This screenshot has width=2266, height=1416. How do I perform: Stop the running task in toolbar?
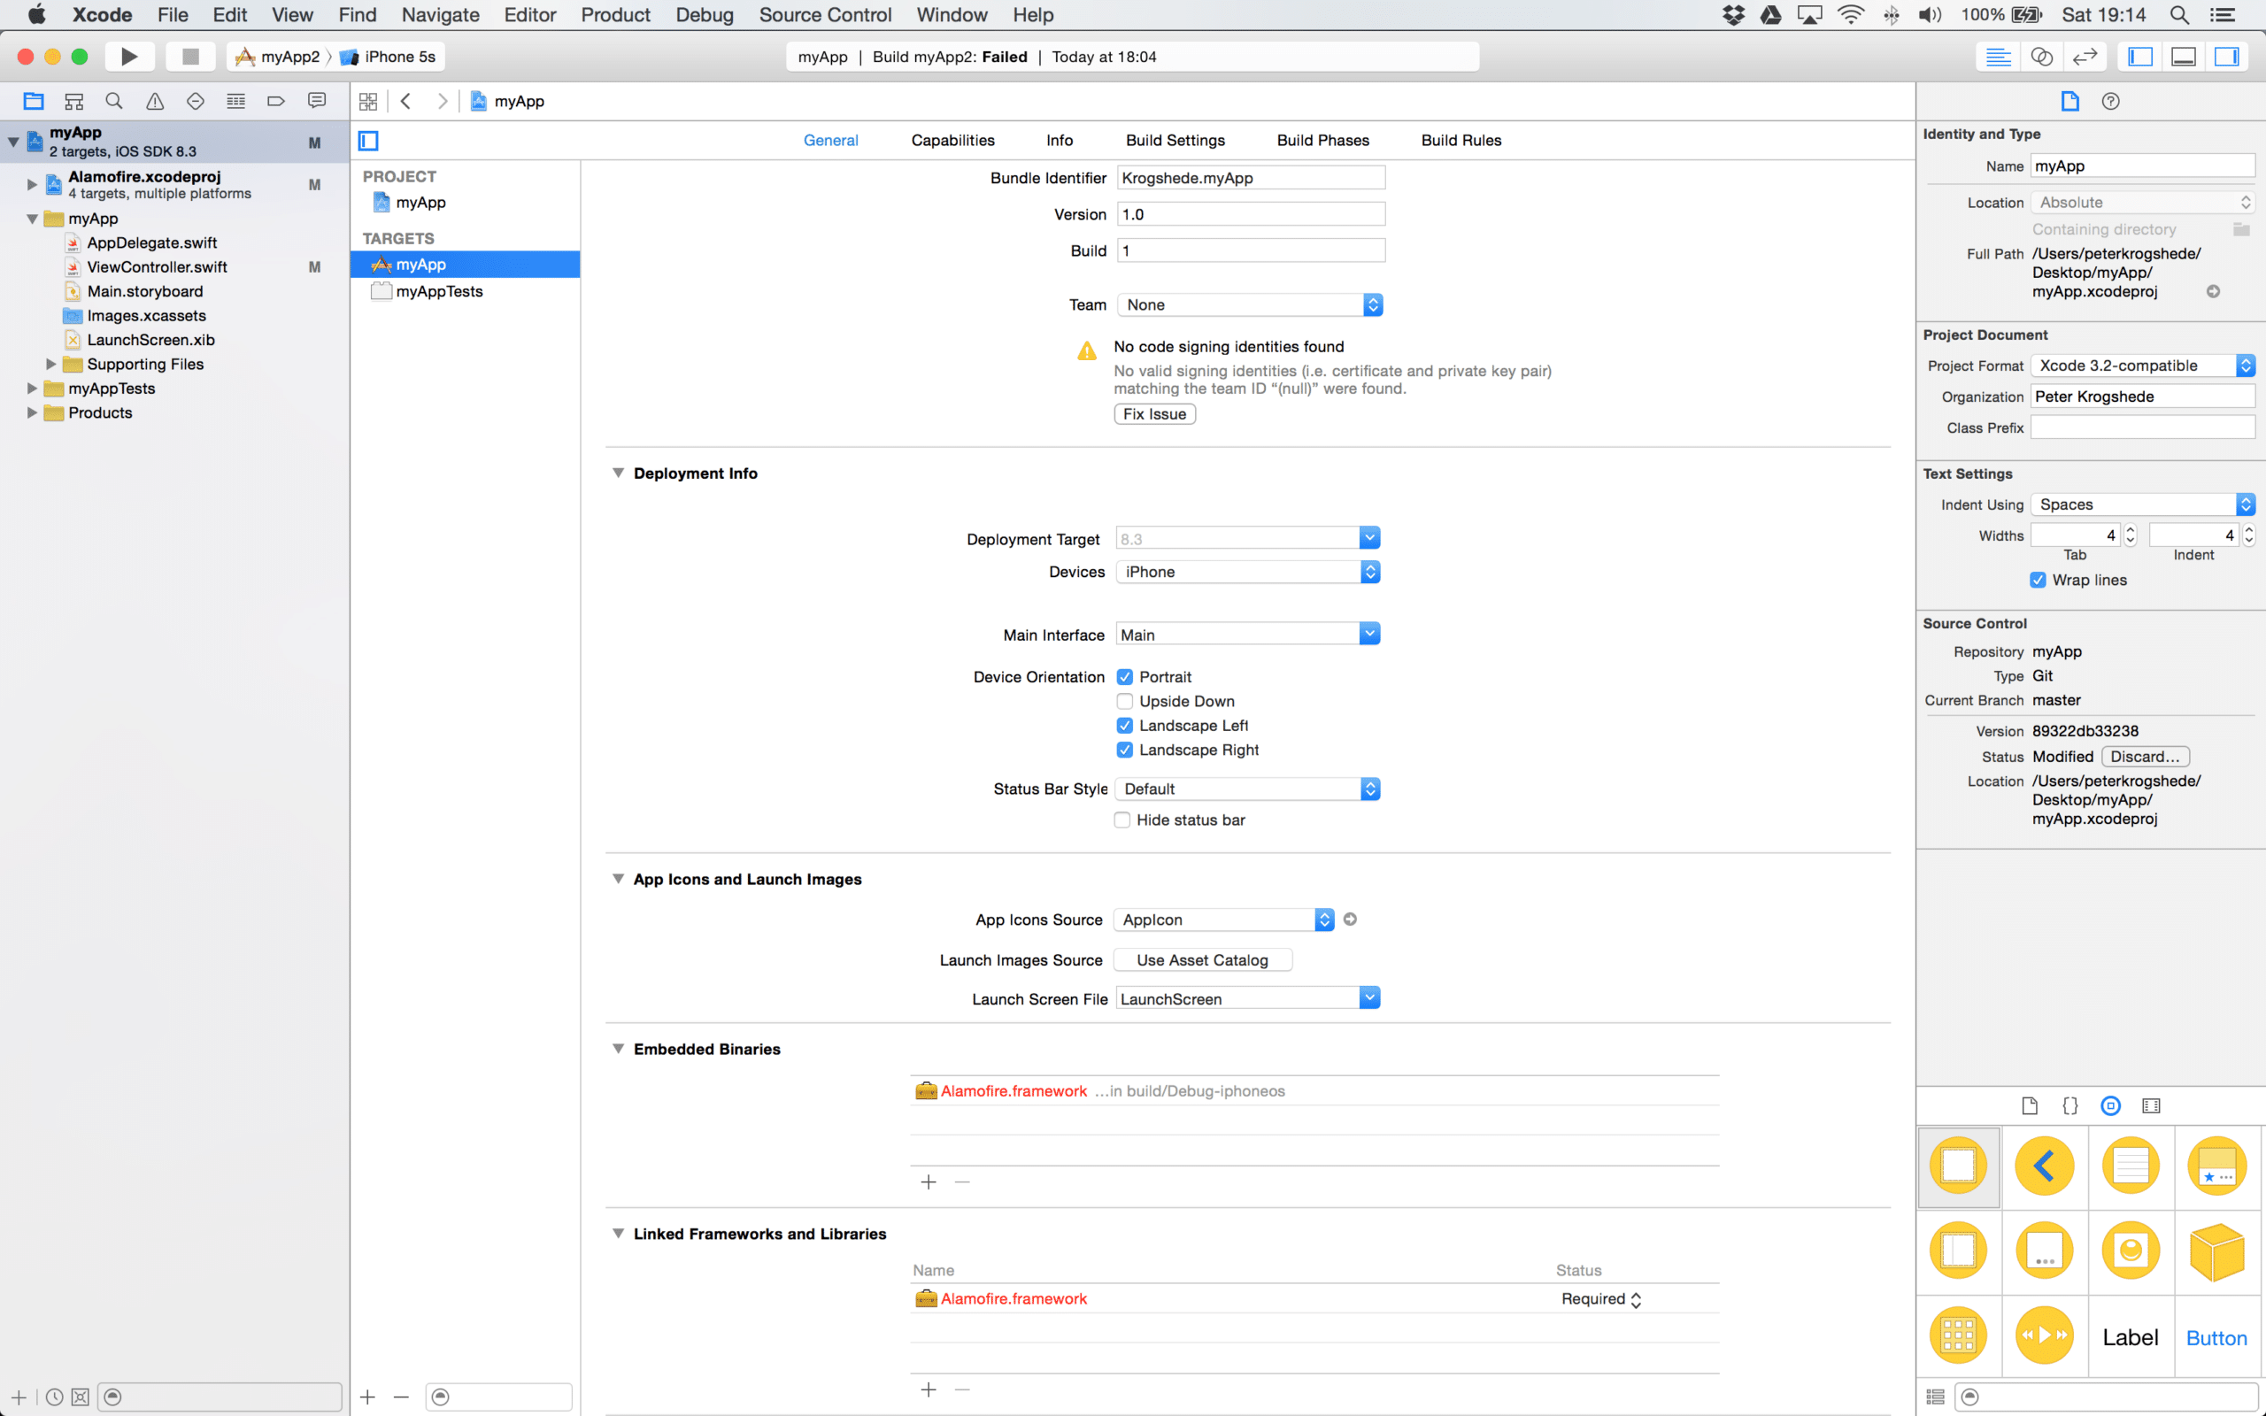click(190, 56)
